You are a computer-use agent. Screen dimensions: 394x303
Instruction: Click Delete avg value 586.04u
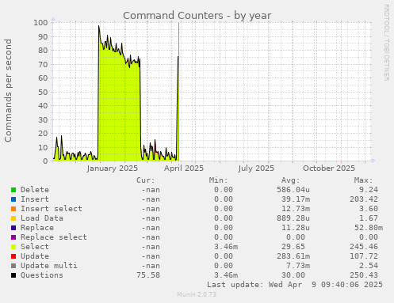[x=293, y=190]
